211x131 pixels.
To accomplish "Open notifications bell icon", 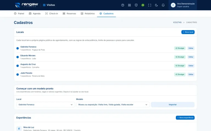I will click(163, 5).
